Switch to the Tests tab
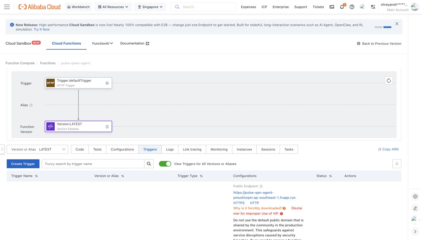This screenshot has height=240, width=422. point(97,149)
